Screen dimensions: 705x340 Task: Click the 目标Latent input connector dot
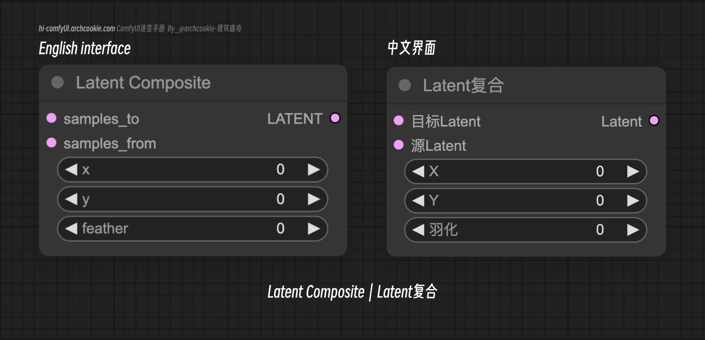pyautogui.click(x=398, y=121)
